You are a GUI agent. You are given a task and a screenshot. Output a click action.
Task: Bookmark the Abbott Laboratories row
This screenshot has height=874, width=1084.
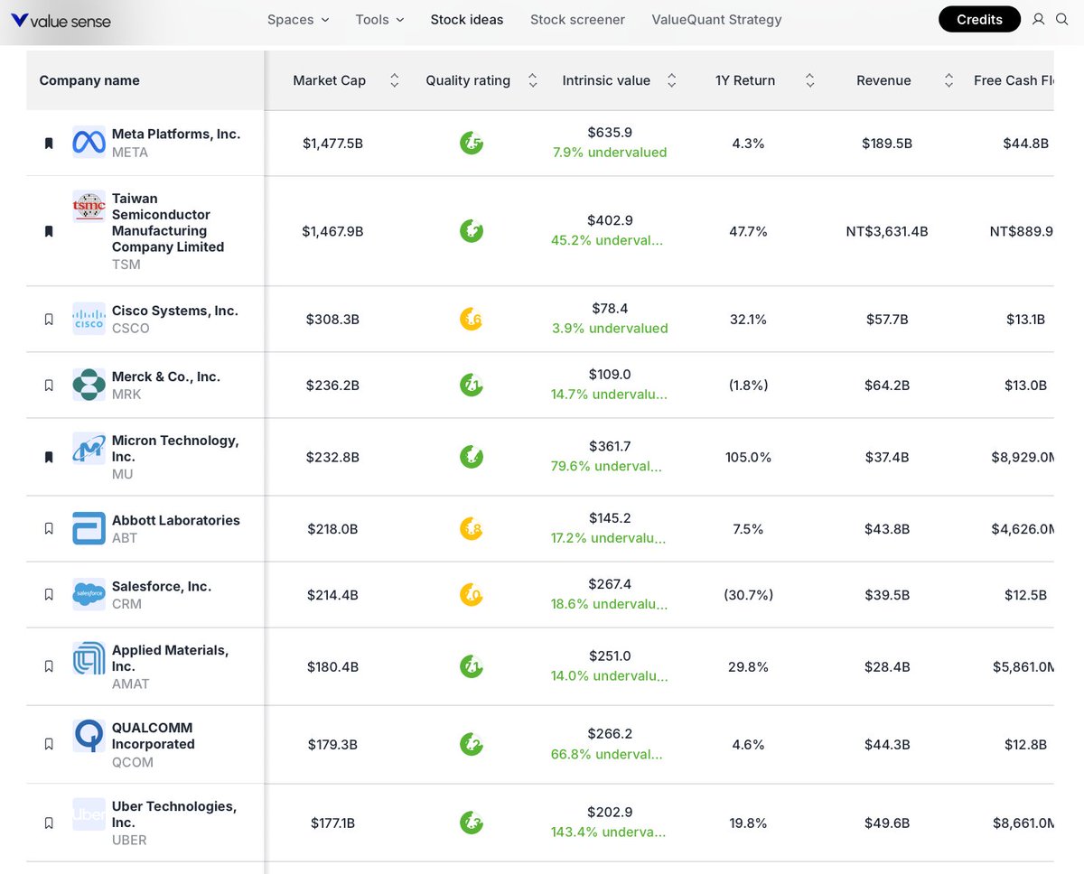point(49,528)
